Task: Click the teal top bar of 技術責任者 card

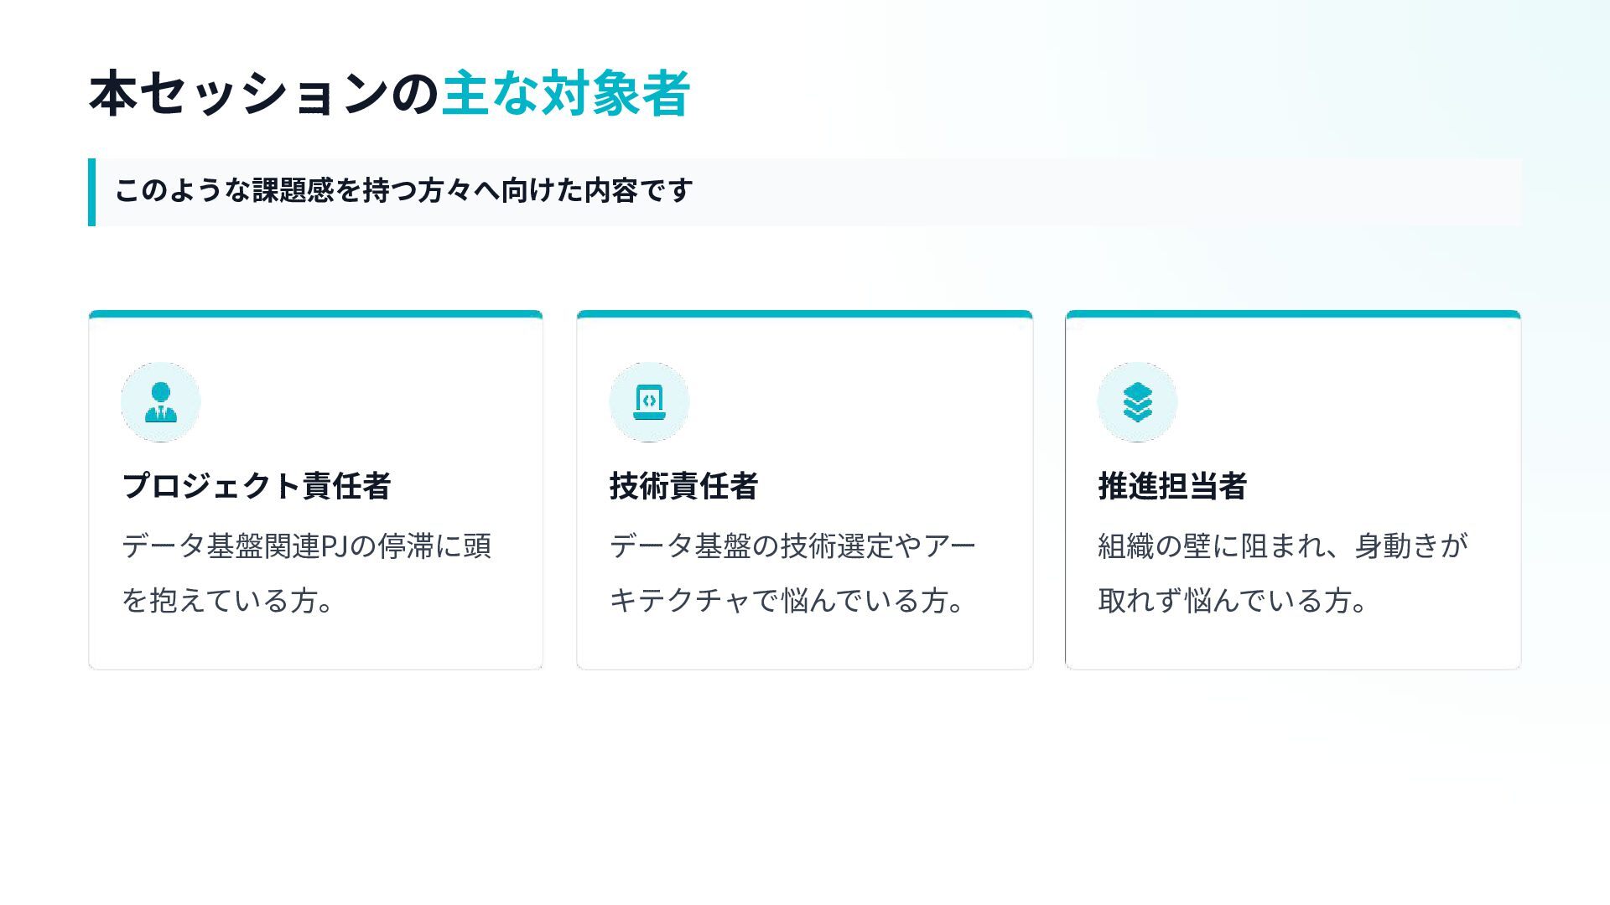Action: tap(804, 314)
